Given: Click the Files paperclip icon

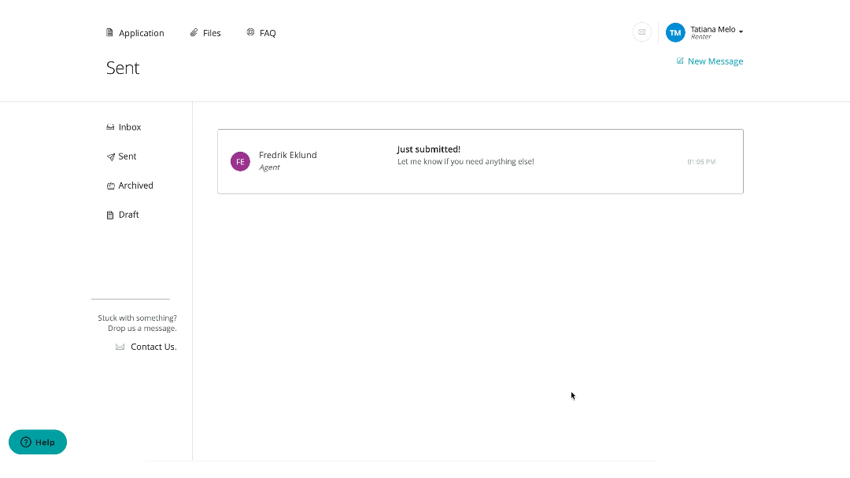Looking at the screenshot, I should (x=194, y=33).
